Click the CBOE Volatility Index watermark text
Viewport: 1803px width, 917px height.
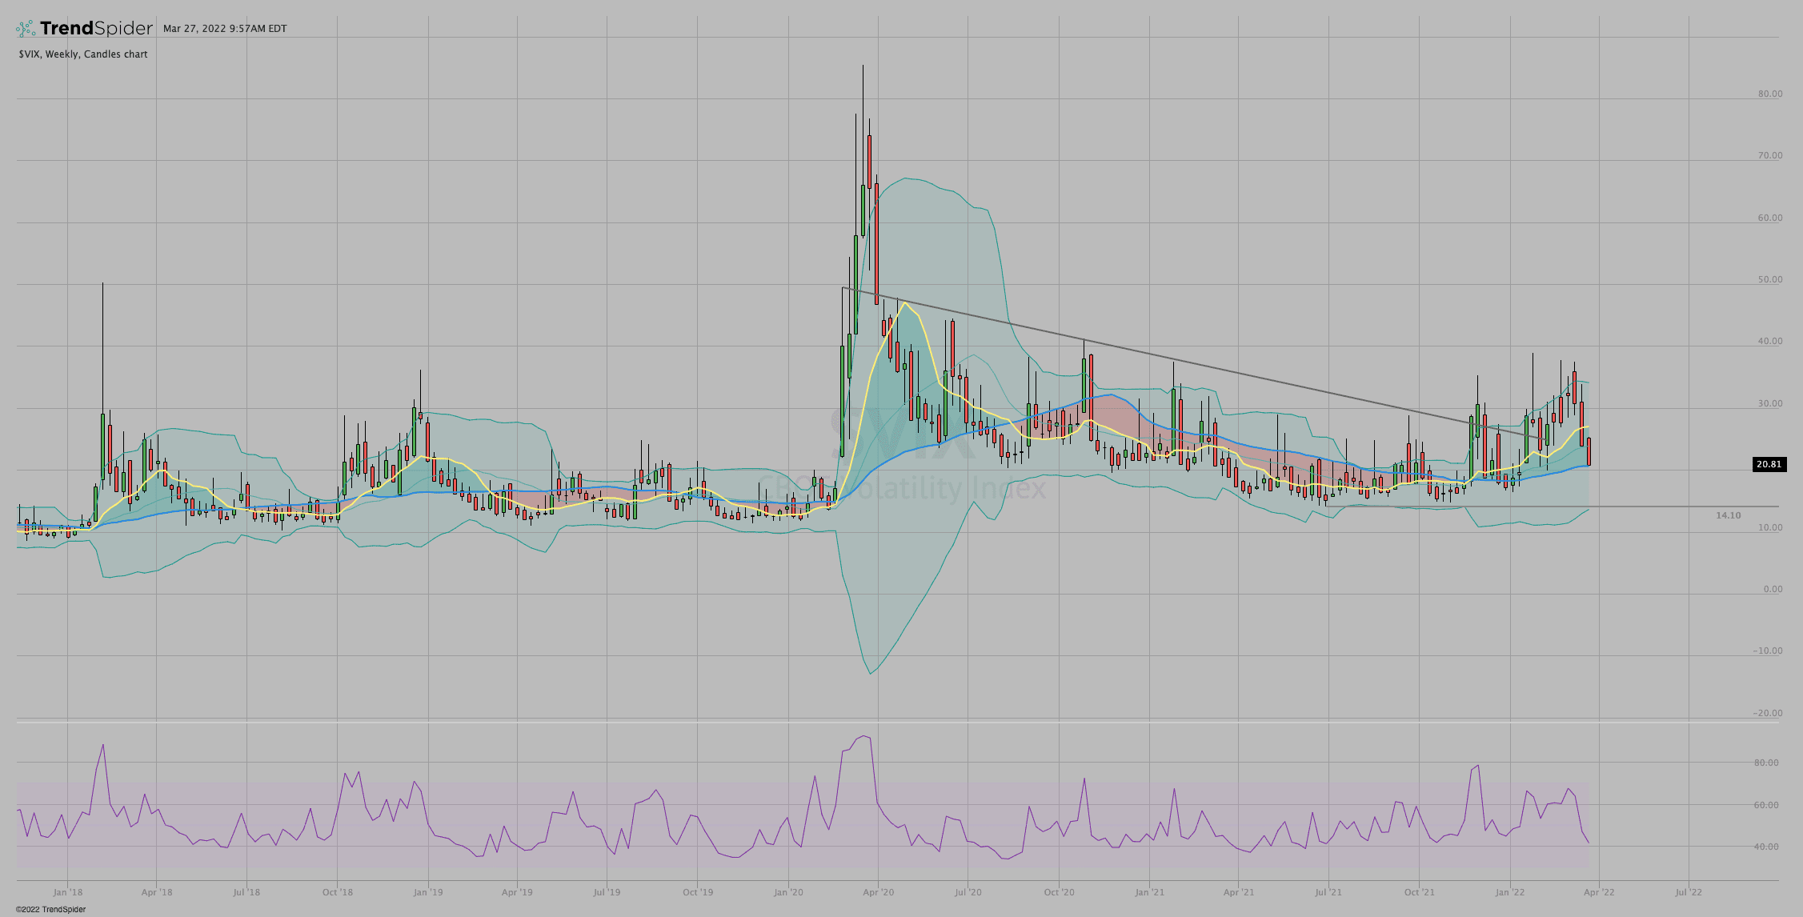coord(901,488)
